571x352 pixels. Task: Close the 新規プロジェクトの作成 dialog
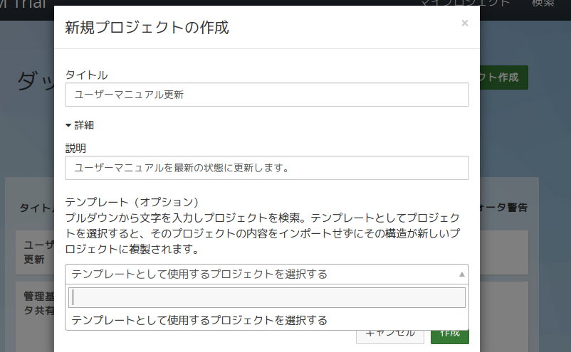click(x=465, y=23)
